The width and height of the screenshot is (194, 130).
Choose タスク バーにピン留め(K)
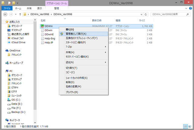pos(84,57)
